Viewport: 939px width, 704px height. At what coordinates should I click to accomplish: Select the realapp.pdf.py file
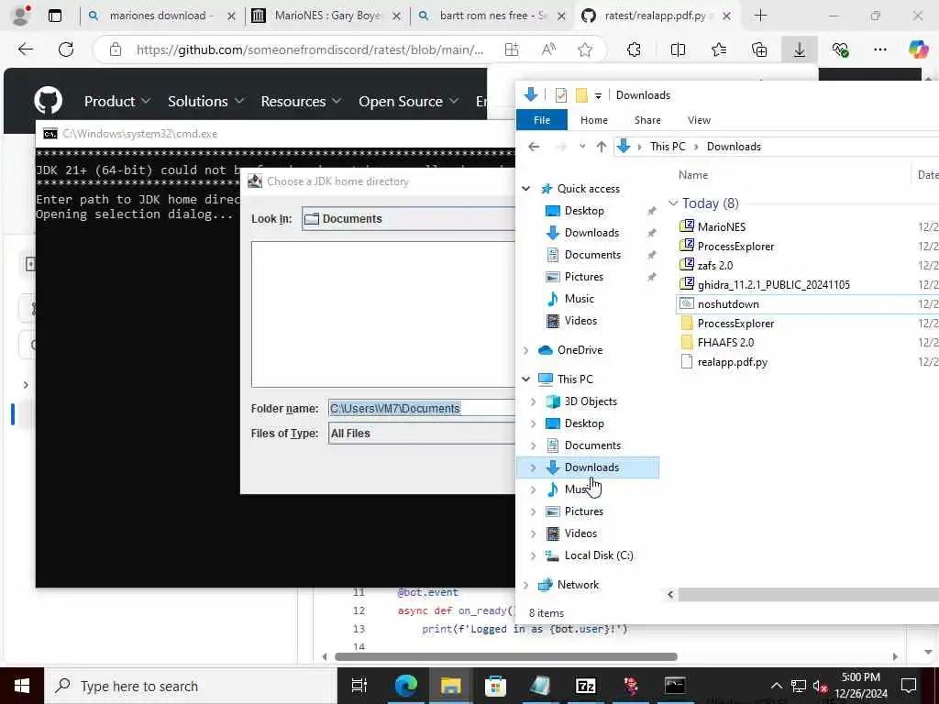coord(732,362)
